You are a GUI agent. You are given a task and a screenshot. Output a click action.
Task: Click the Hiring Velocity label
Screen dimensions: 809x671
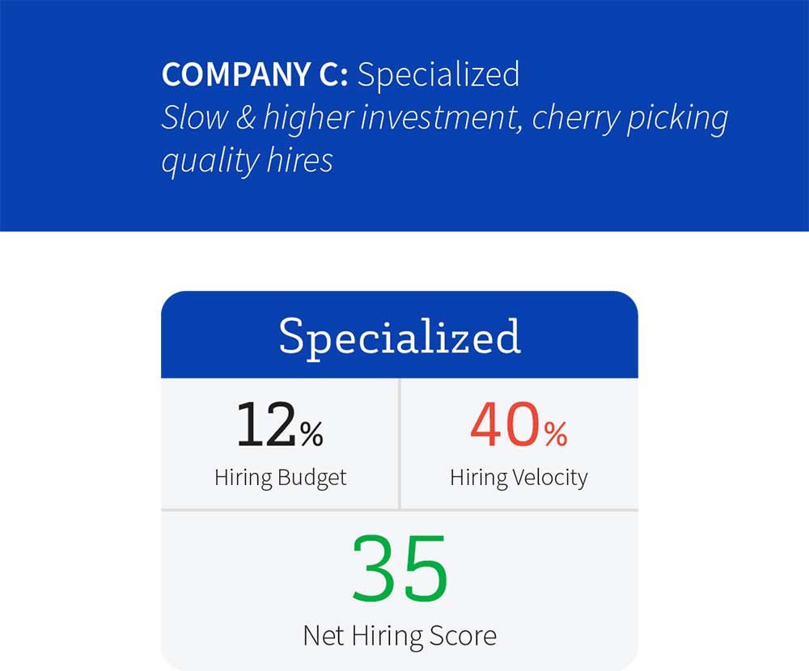(519, 478)
